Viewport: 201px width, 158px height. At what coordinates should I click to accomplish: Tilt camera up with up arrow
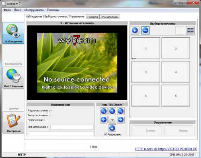point(112,111)
